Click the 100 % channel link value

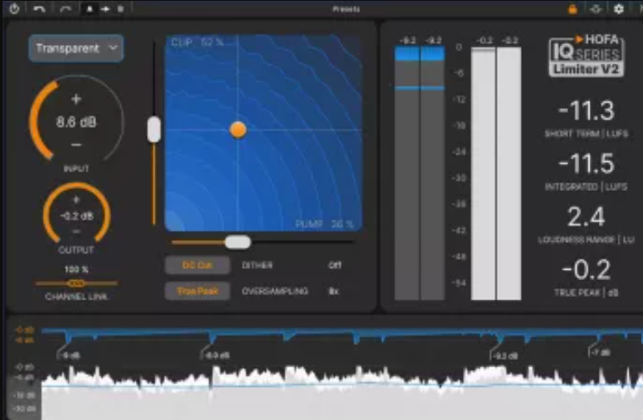pyautogui.click(x=76, y=270)
